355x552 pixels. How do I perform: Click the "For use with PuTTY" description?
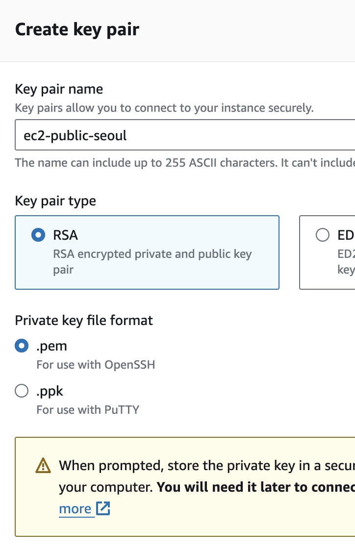(x=88, y=409)
